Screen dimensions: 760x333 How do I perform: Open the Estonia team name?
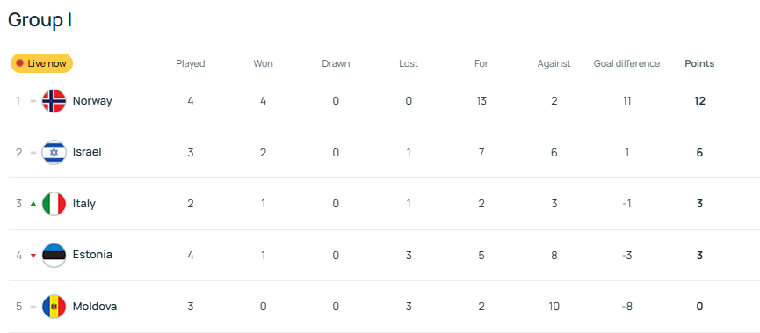(92, 255)
